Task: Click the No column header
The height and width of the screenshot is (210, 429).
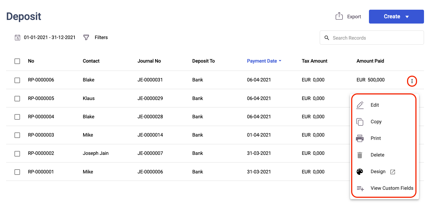Action: tap(31, 61)
